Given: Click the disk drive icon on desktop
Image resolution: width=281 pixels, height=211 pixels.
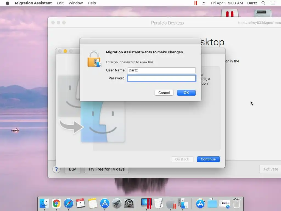Looking at the screenshot, I should 263,13.
